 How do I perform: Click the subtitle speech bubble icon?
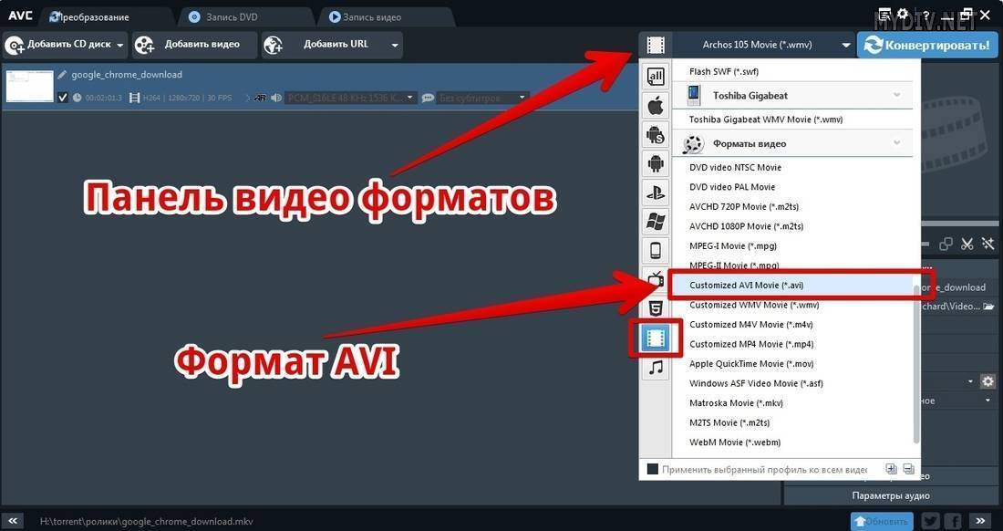pos(428,98)
